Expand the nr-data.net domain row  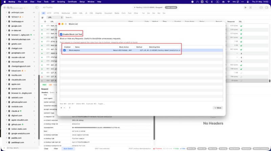click(x=6, y=30)
